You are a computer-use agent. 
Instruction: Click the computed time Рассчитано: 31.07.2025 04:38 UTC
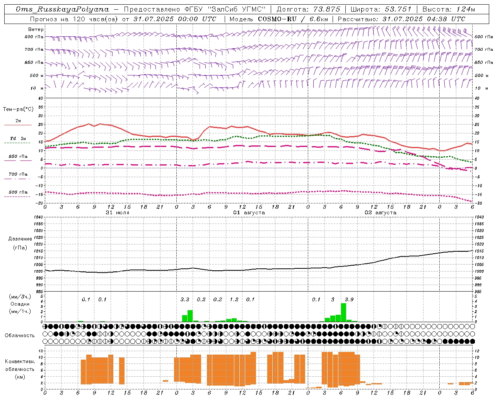[x=401, y=19]
